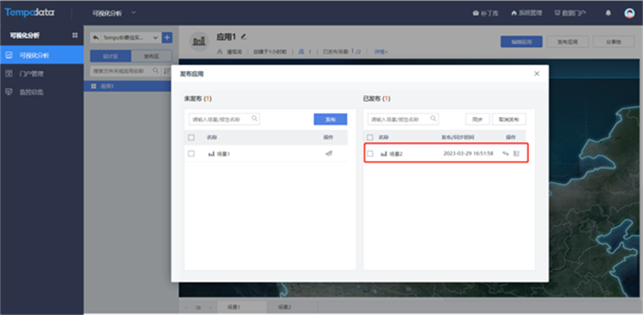
Task: Click the Tempodata logo
Action: [30, 13]
